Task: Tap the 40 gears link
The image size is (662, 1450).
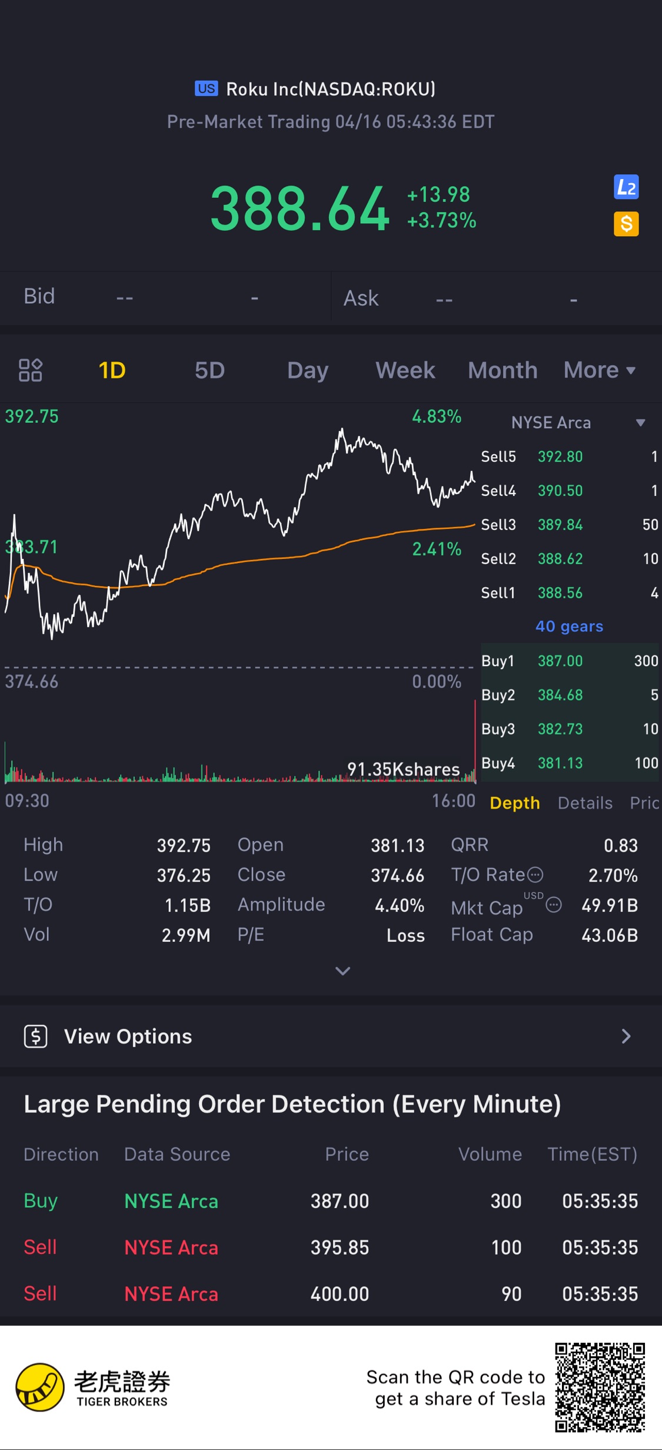Action: pos(569,626)
